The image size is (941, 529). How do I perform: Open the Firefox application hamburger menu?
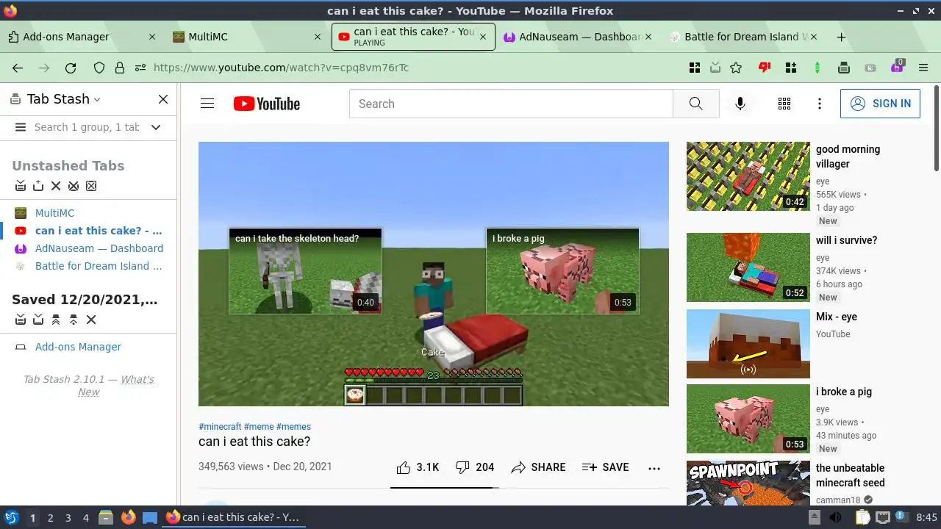coord(923,68)
